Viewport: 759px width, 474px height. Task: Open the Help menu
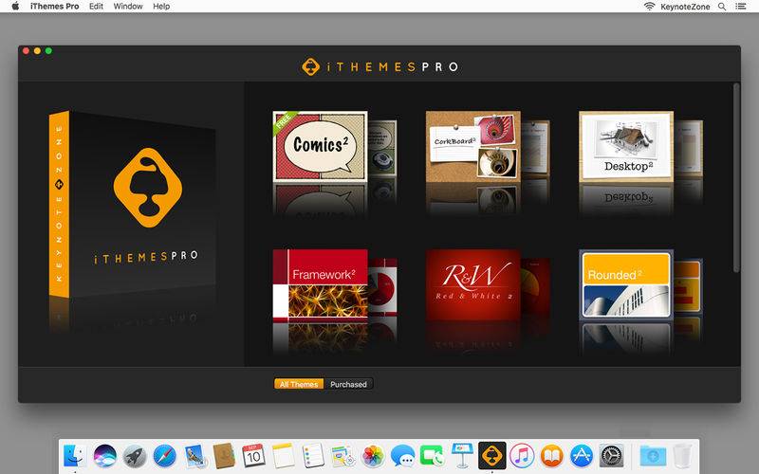pyautogui.click(x=161, y=7)
